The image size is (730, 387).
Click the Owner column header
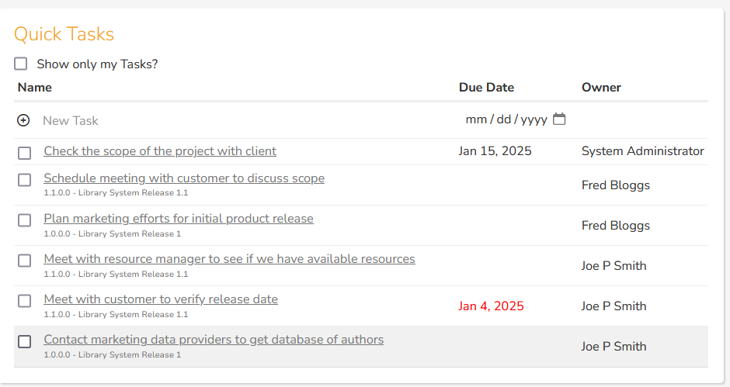pos(601,88)
